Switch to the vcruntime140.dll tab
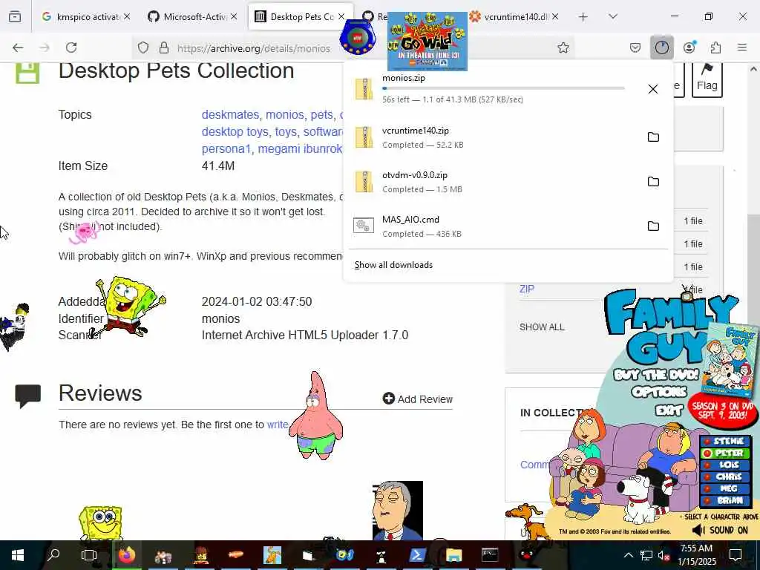This screenshot has height=570, width=760. pos(515,16)
